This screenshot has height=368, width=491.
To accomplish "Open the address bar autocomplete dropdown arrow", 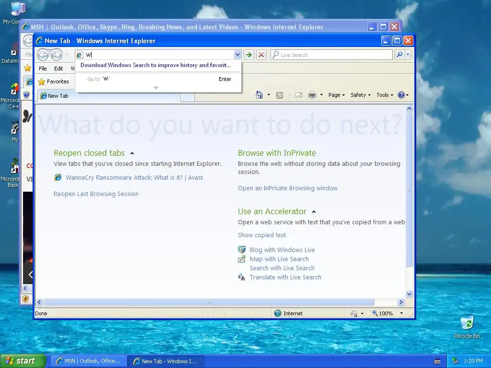I will tap(237, 55).
